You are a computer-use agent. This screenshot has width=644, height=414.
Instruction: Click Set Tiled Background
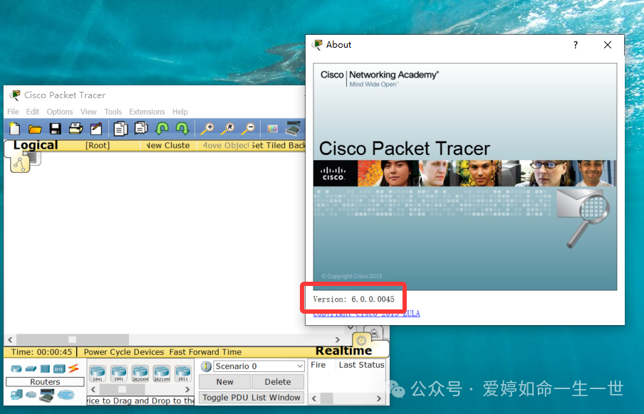point(279,145)
